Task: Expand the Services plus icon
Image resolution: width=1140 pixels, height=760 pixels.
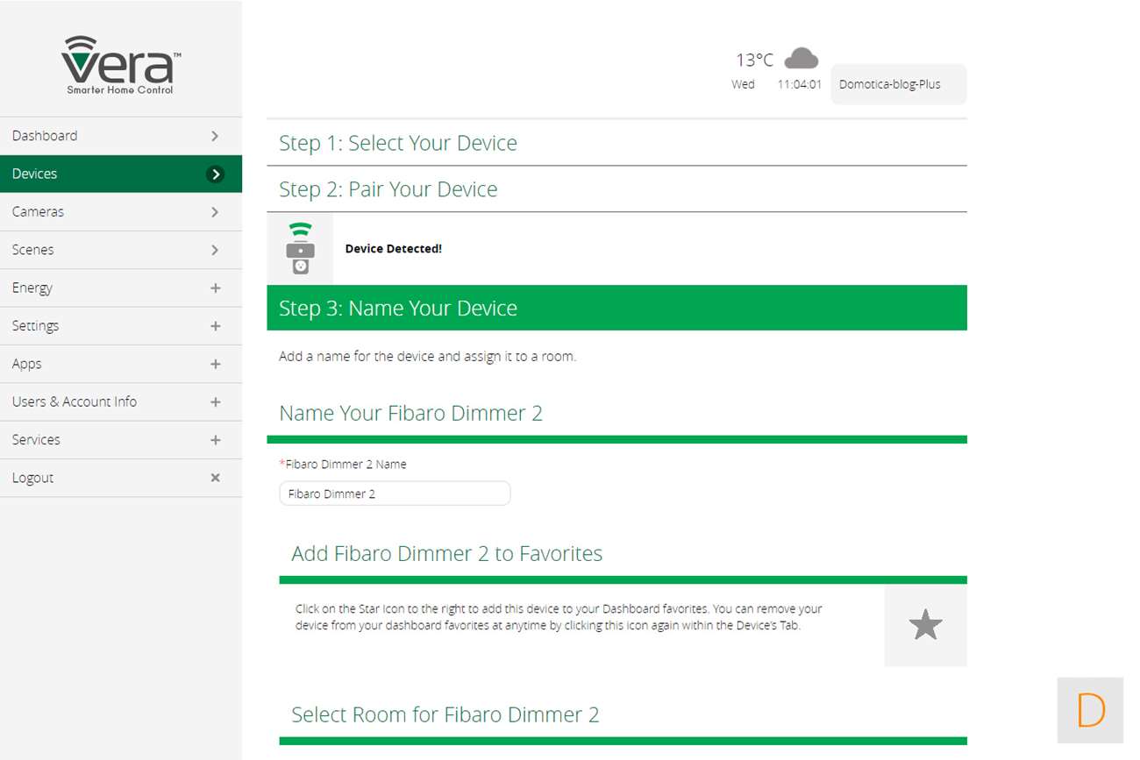Action: point(215,440)
